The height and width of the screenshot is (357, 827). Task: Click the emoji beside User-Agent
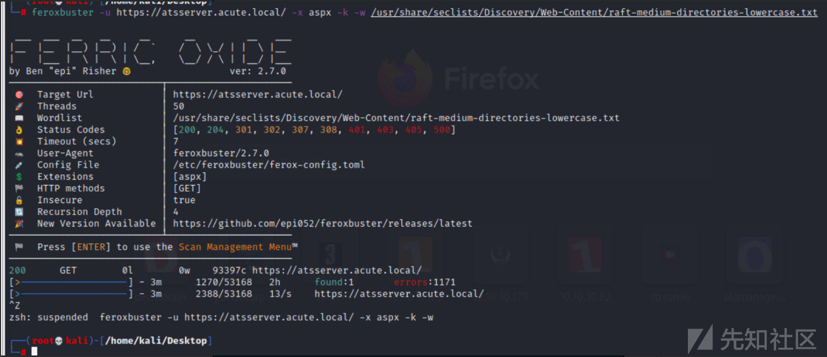(19, 154)
